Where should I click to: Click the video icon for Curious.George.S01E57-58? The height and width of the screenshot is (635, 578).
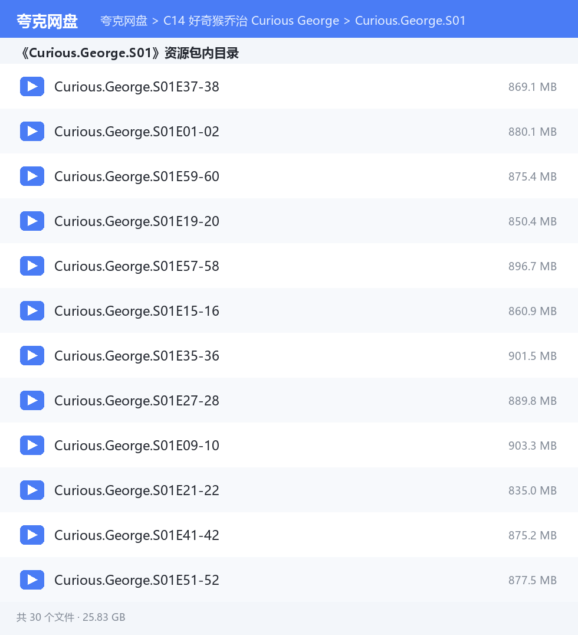pos(32,266)
